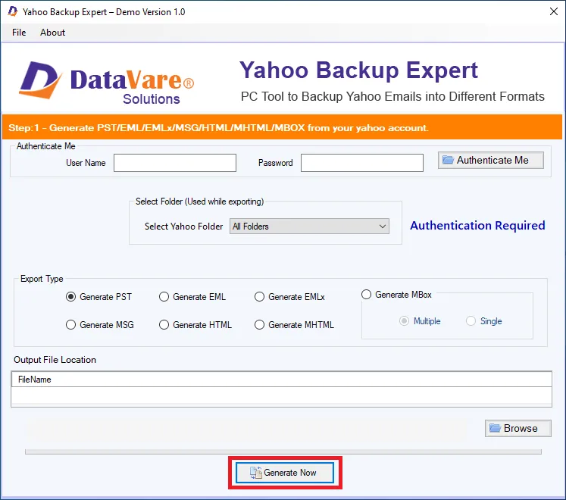
Task: Select the Generate HTML option
Action: pos(164,325)
